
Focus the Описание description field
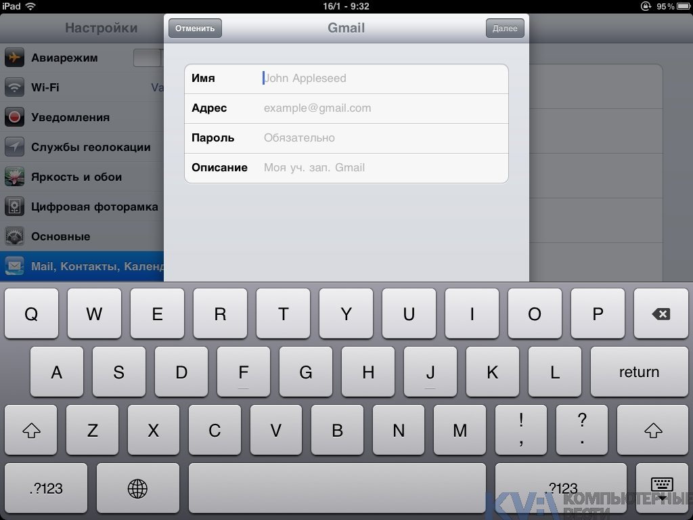(x=346, y=168)
